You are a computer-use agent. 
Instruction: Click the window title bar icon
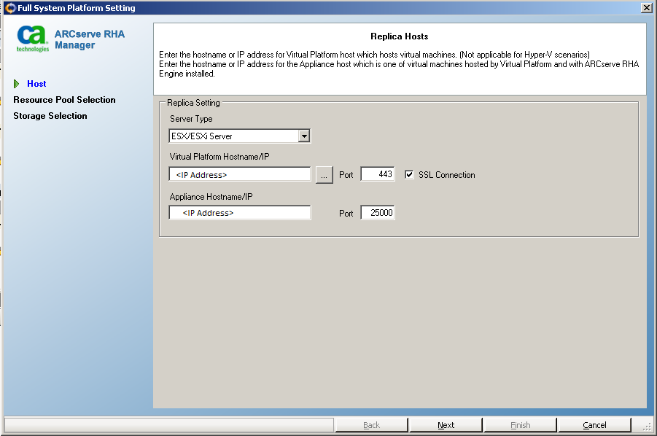point(10,8)
